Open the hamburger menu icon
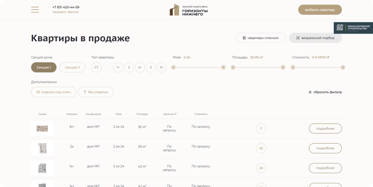 [35, 10]
